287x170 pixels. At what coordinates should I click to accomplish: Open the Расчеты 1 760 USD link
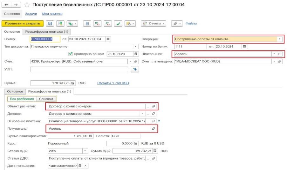tap(113, 83)
